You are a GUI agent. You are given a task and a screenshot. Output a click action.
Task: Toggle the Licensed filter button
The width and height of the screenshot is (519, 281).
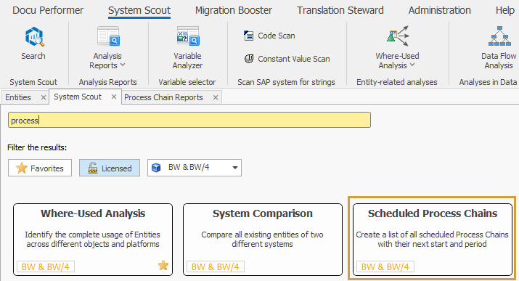click(109, 168)
